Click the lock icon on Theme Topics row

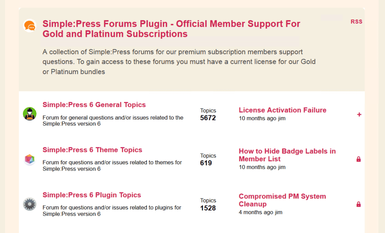tap(359, 159)
